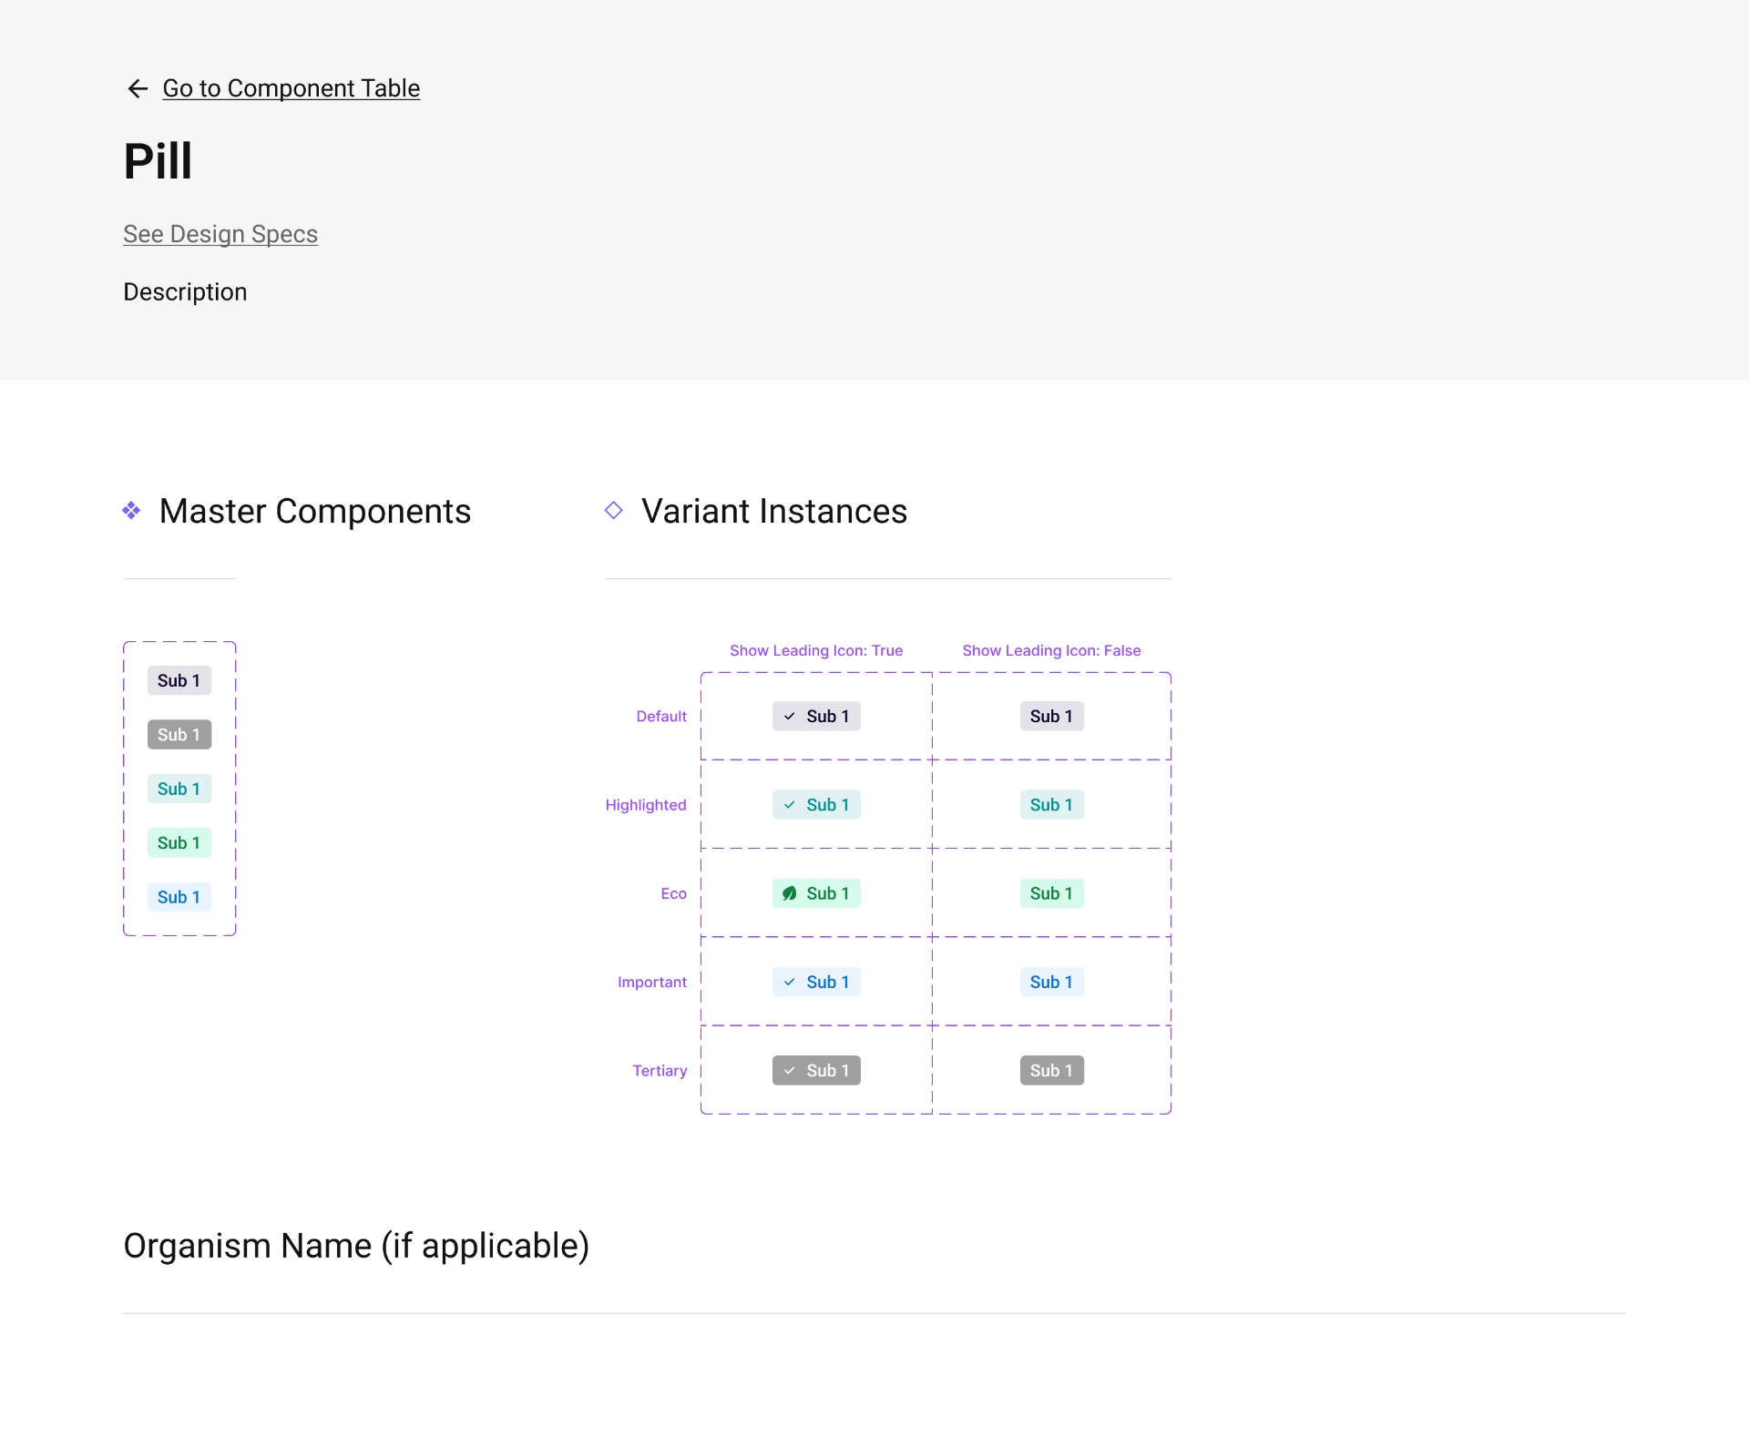Open the Go to Component Table link
Image resolution: width=1749 pixels, height=1437 pixels.
[x=291, y=88]
